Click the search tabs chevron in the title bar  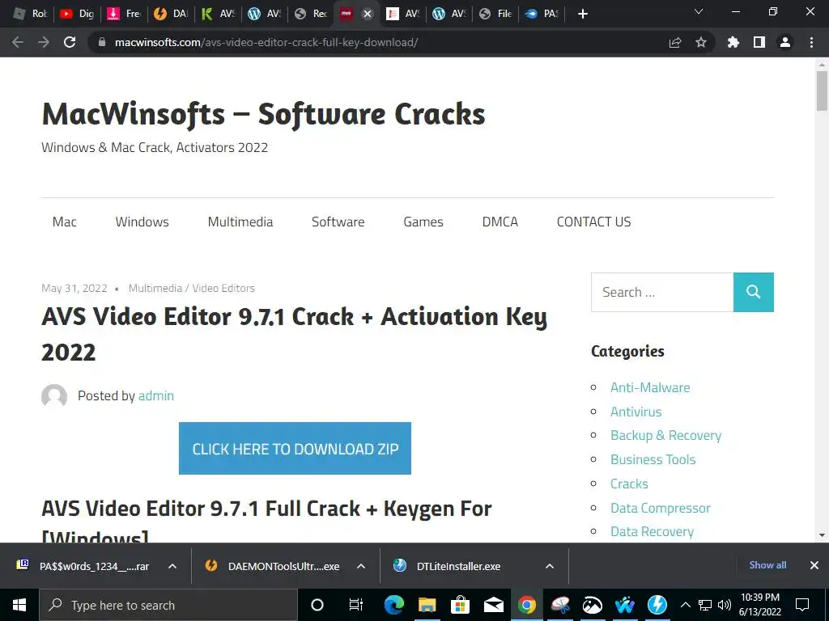coord(699,11)
